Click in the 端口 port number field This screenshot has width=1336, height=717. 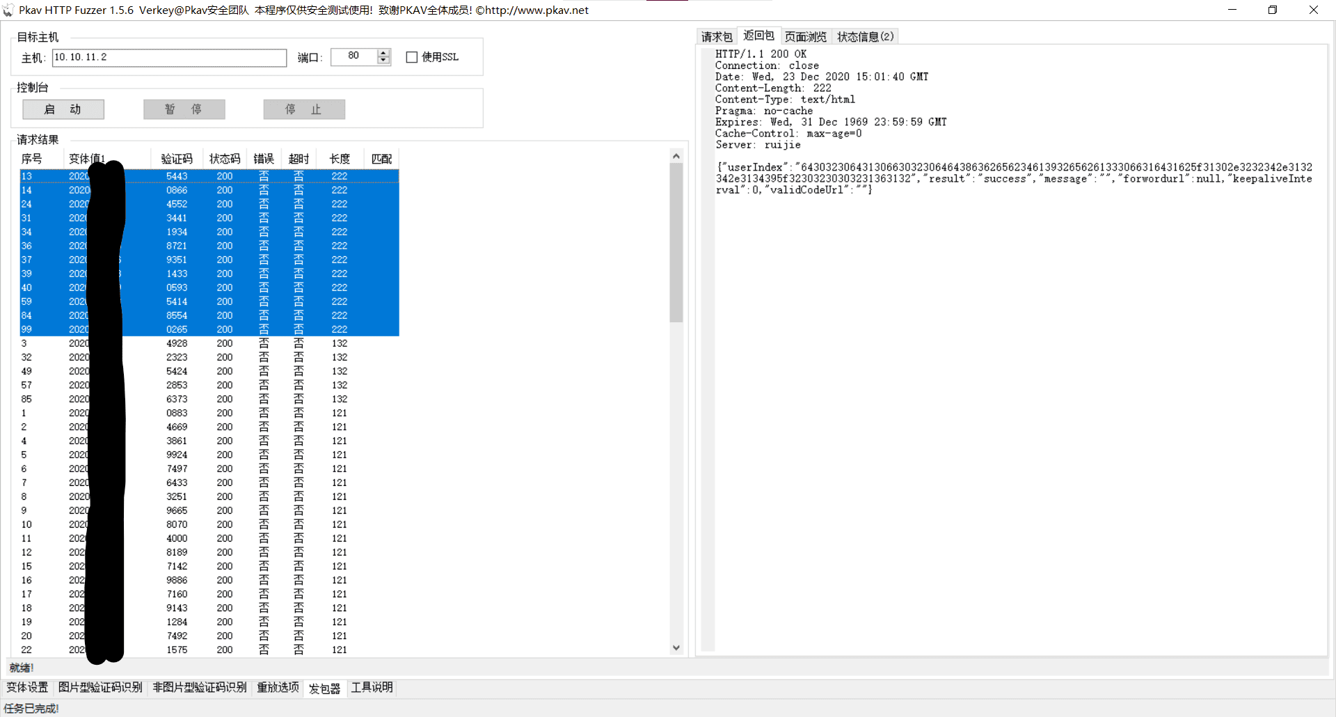tap(353, 57)
